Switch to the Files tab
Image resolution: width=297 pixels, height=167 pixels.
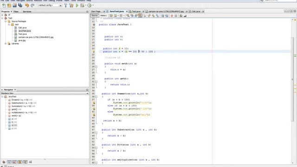click(x=16, y=12)
